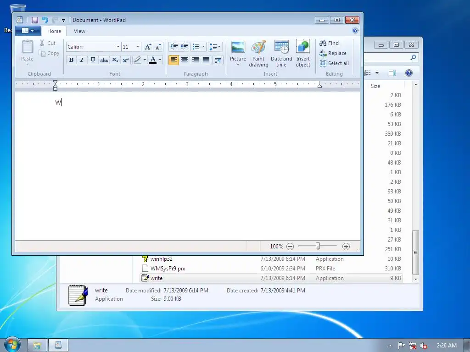This screenshot has height=352, width=470.
Task: Switch to the View ribbon tab
Action: 79,31
